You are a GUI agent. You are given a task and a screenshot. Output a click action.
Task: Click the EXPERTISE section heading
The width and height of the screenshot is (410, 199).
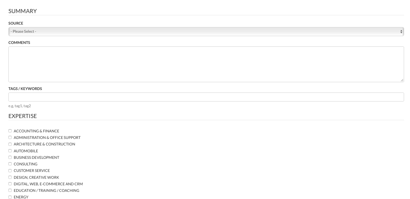pos(22,116)
